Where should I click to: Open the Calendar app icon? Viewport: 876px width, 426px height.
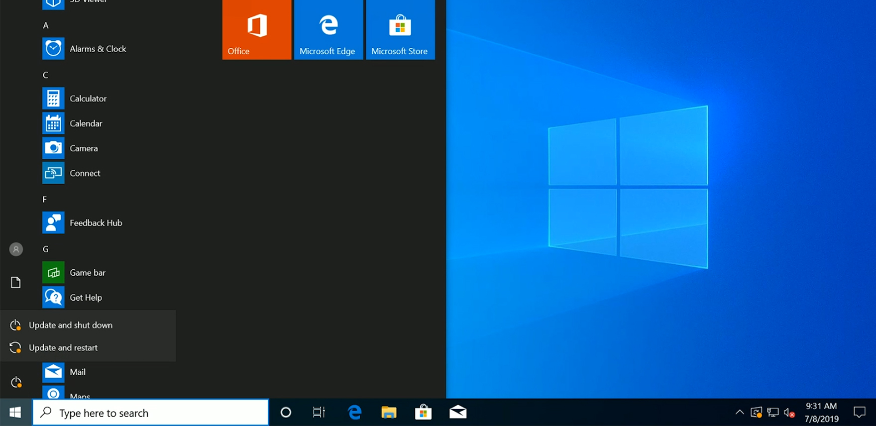coord(53,123)
